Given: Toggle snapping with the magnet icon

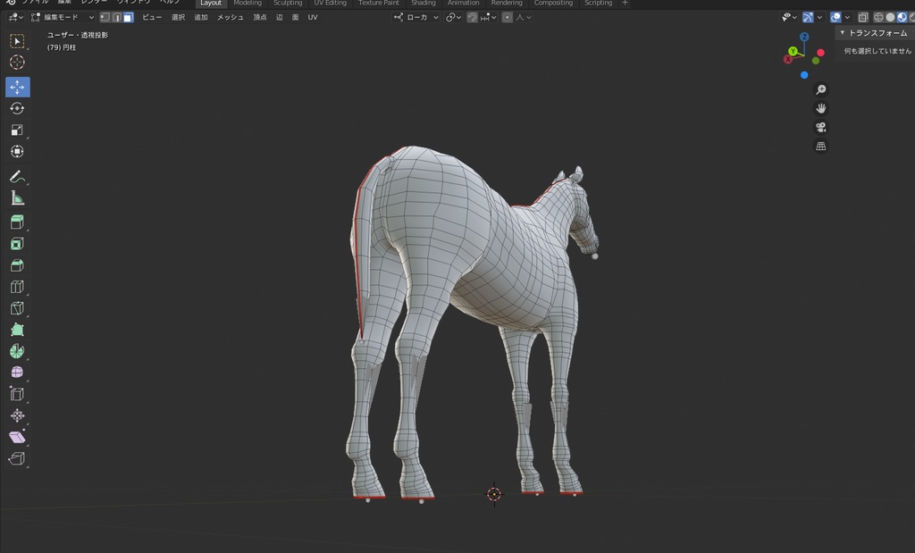Looking at the screenshot, I should tap(471, 17).
